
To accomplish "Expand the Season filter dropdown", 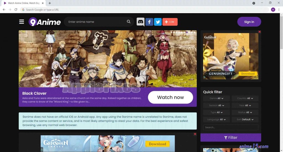I will [x=216, y=105].
